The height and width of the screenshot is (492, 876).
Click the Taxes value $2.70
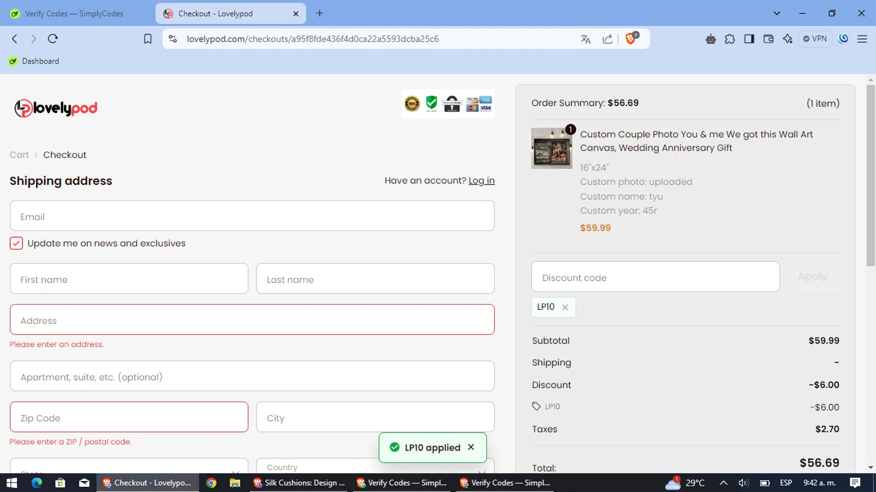[827, 429]
